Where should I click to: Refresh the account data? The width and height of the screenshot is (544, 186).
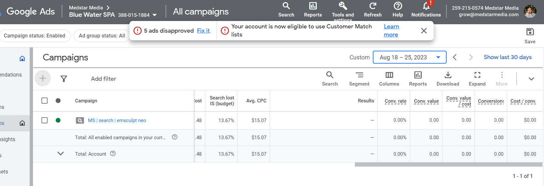372,10
